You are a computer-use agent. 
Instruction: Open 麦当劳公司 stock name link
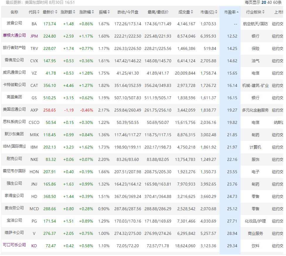14,208
